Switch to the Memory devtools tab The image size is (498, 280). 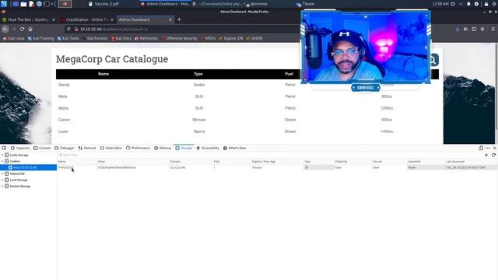[163, 148]
